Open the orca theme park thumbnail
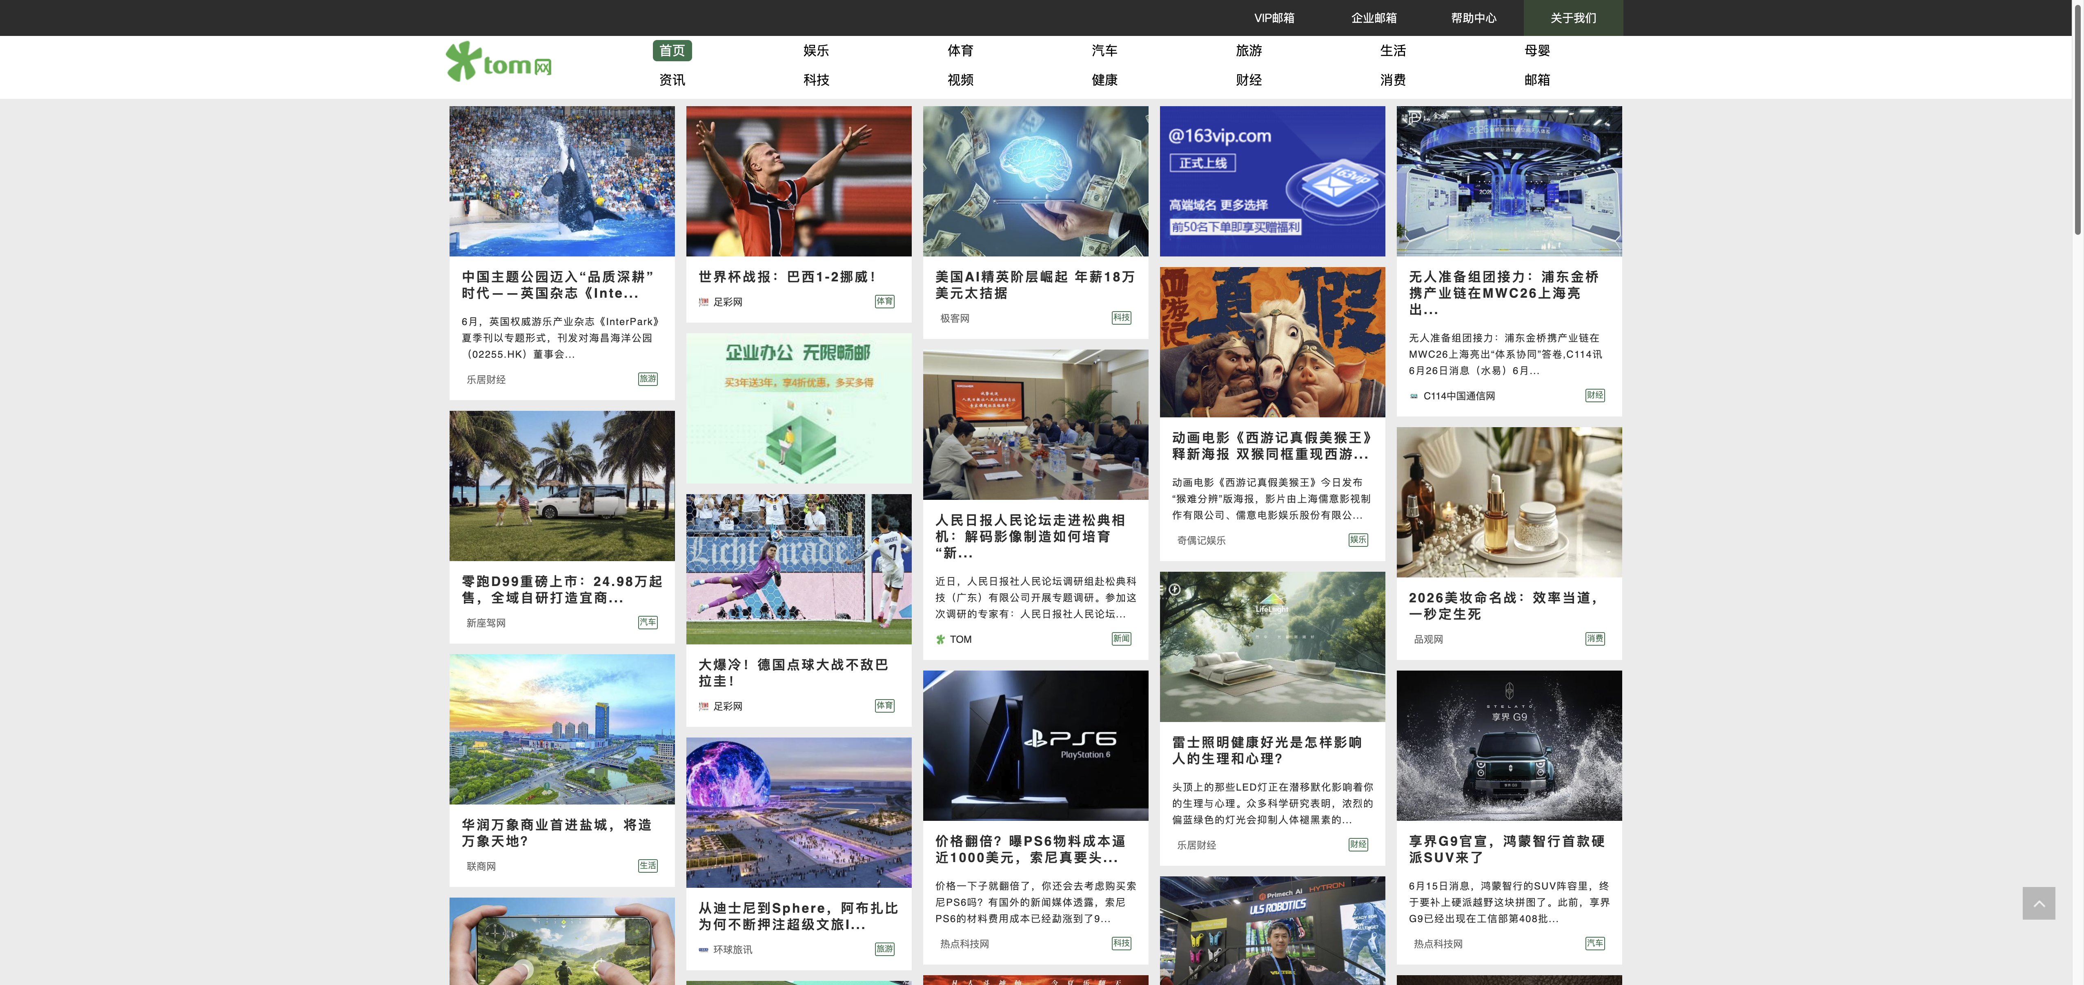 tap(561, 181)
